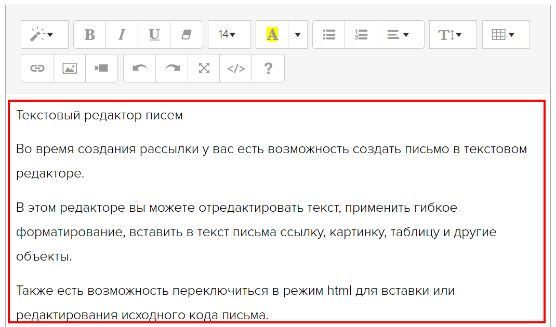Open the font size 14 dropdown

click(229, 35)
